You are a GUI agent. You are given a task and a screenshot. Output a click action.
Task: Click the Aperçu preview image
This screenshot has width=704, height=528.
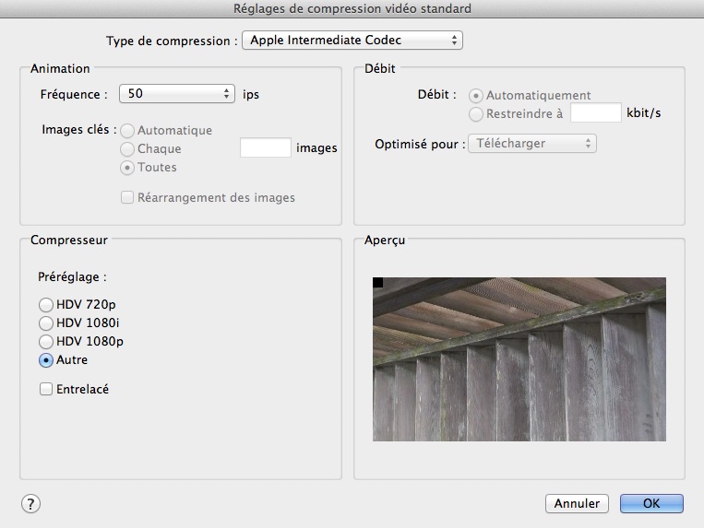519,359
